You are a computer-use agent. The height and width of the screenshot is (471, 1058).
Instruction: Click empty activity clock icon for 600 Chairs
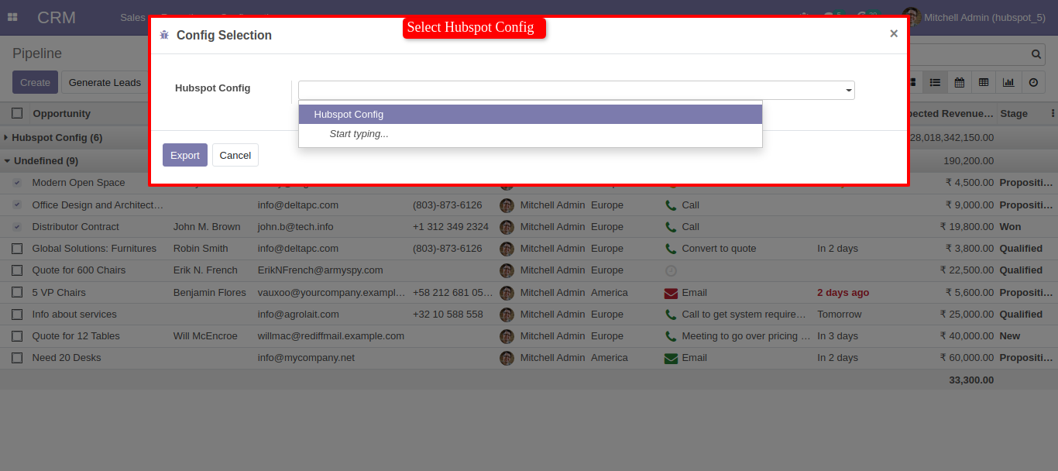(x=671, y=271)
